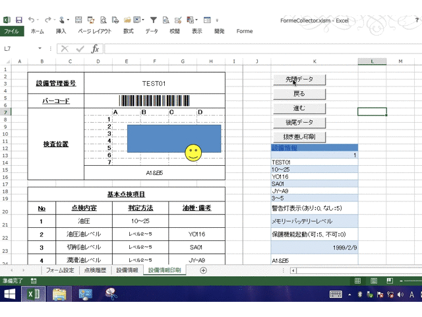
Task: Open Snipping Tool from the taskbar
Action: [110, 294]
